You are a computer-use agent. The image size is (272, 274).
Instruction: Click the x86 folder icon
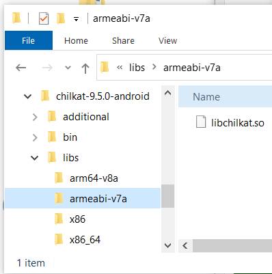pos(59,219)
